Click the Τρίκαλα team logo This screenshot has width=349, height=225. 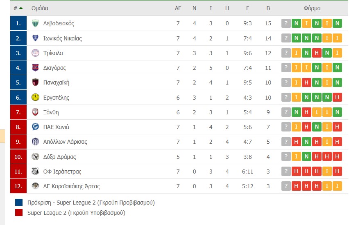pos(36,53)
